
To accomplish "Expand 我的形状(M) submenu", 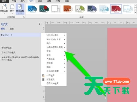I will pos(54,35).
